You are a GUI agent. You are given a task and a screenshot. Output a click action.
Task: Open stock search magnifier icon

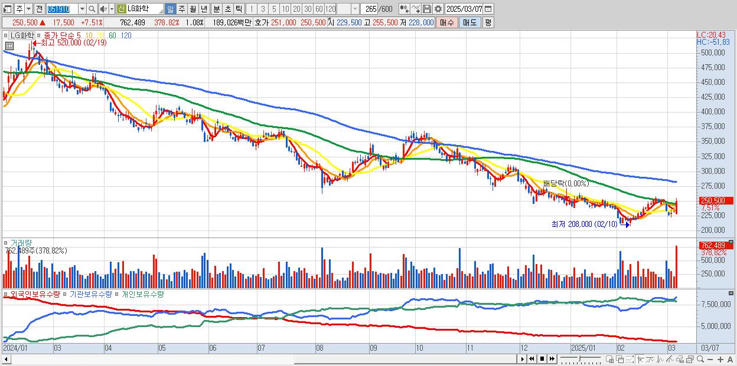coord(92,9)
